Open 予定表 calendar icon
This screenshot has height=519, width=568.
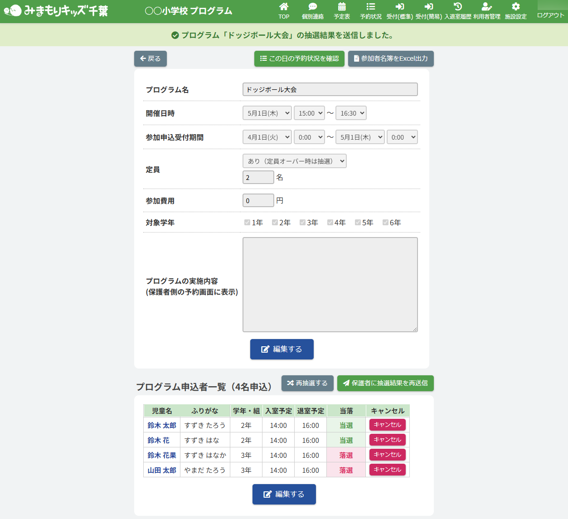(342, 7)
